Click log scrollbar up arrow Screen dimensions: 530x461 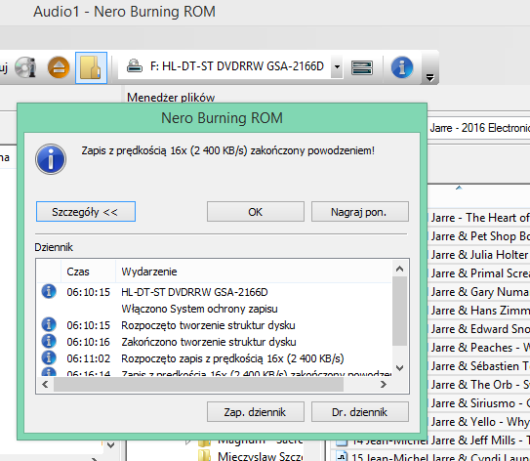399,269
